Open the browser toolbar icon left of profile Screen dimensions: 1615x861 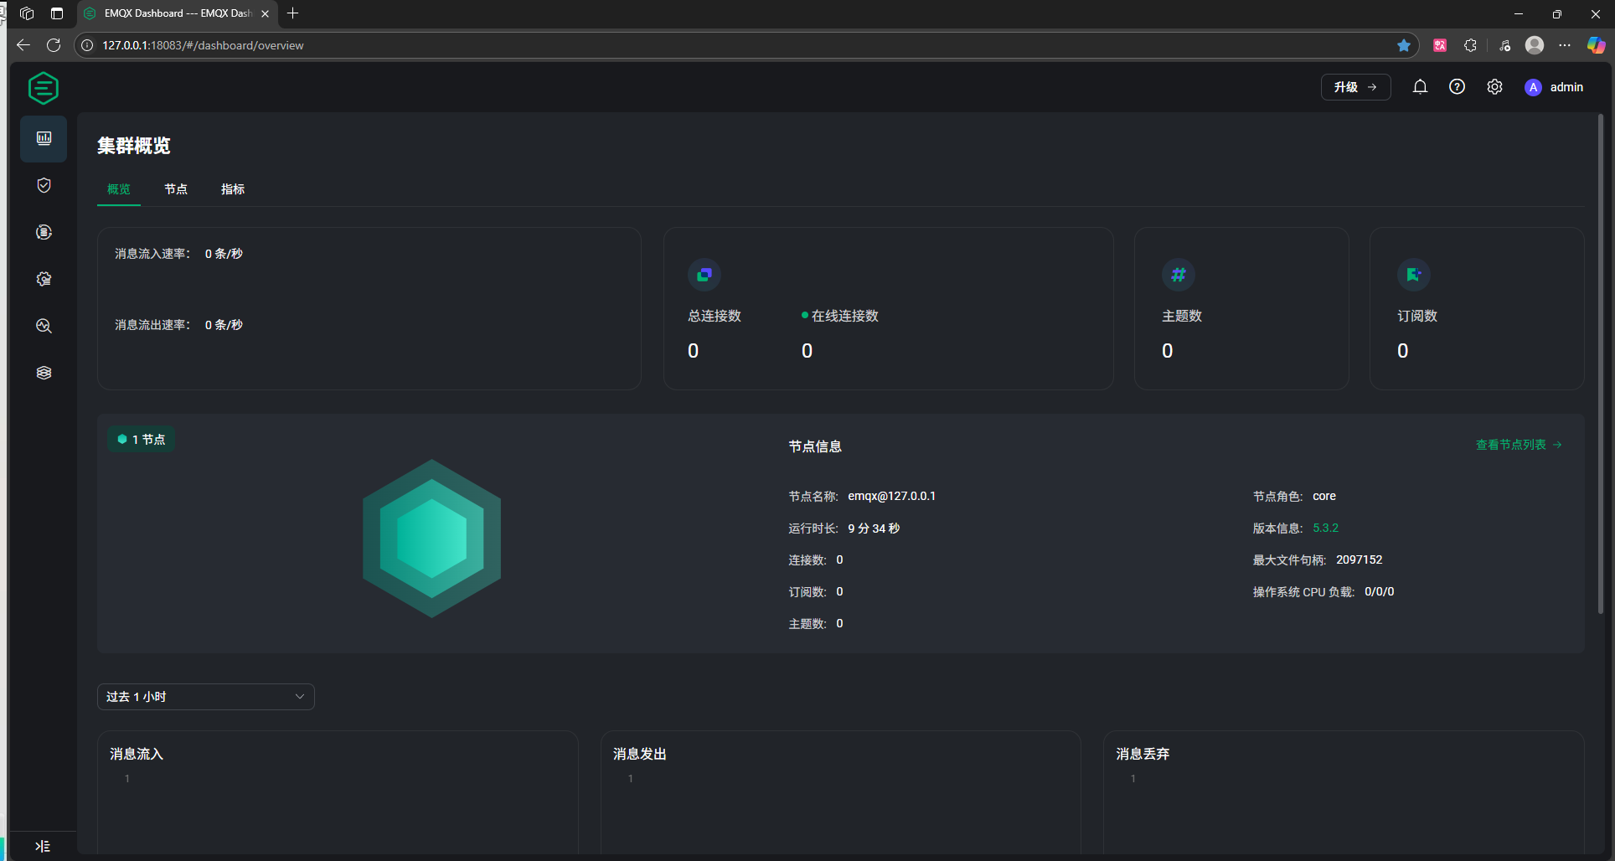pos(1504,45)
